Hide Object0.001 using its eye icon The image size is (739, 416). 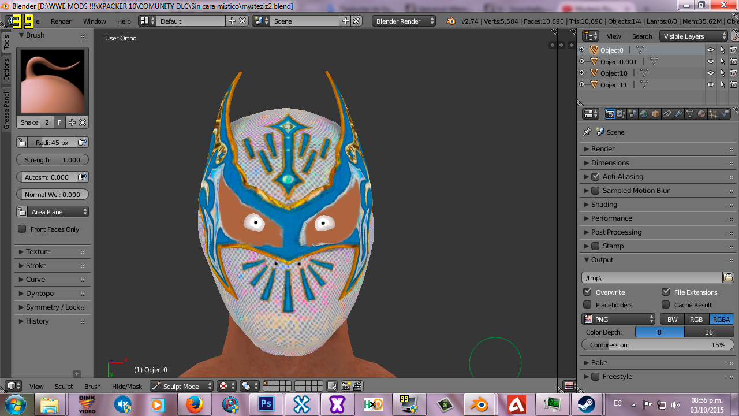tap(711, 61)
